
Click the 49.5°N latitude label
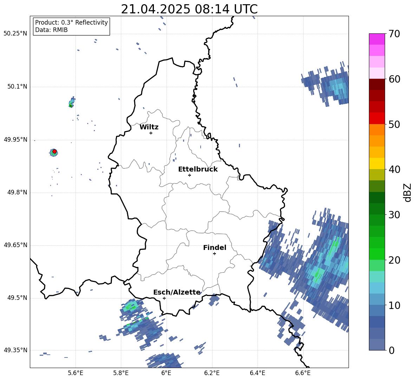[x=17, y=298]
